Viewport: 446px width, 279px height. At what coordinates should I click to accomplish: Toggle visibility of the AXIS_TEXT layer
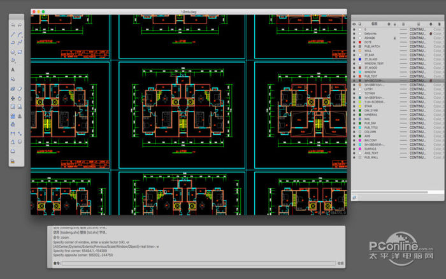click(x=354, y=153)
